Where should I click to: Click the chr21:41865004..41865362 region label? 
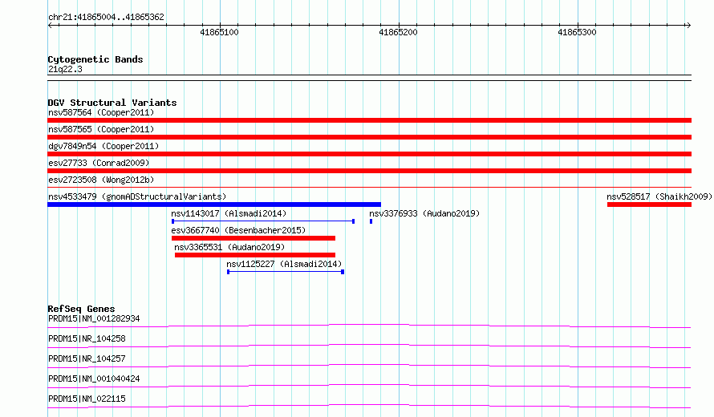[x=106, y=17]
